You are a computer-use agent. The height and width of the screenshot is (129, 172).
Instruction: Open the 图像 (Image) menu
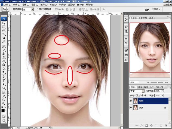(24, 5)
